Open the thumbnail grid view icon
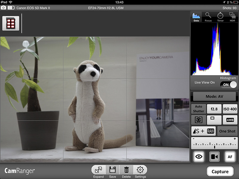 point(11,23)
